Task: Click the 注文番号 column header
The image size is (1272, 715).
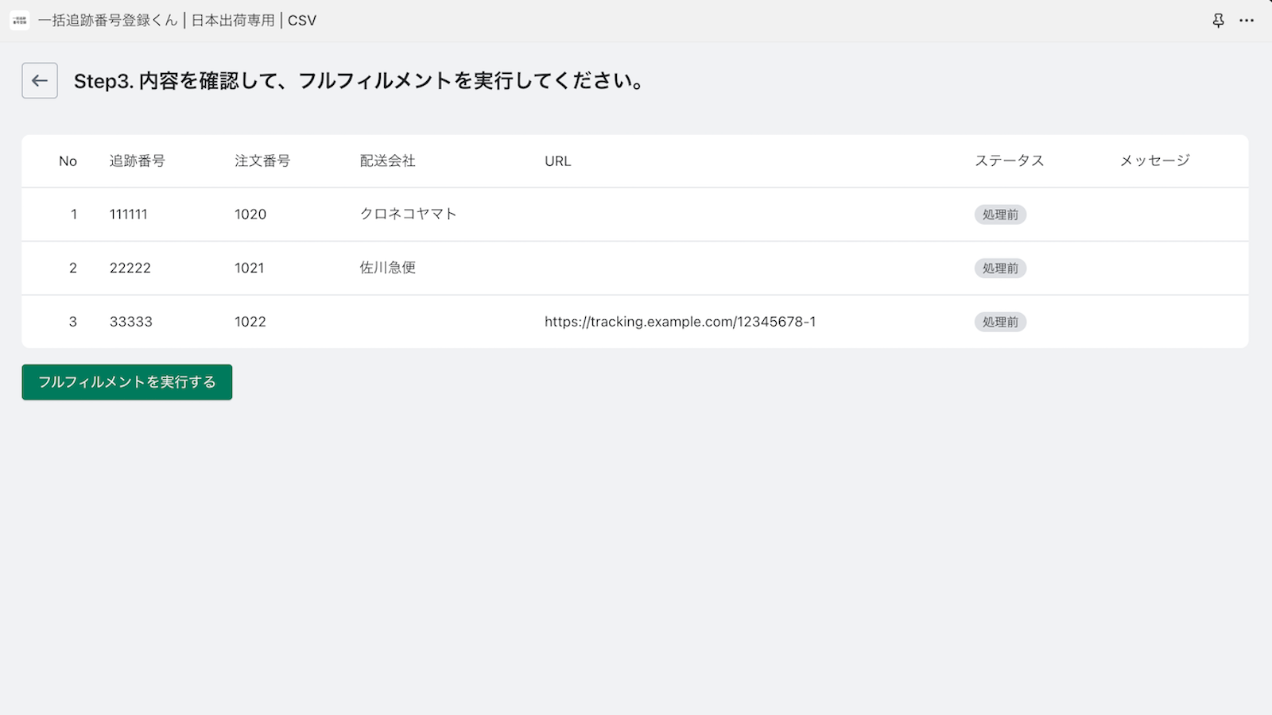Action: point(262,161)
